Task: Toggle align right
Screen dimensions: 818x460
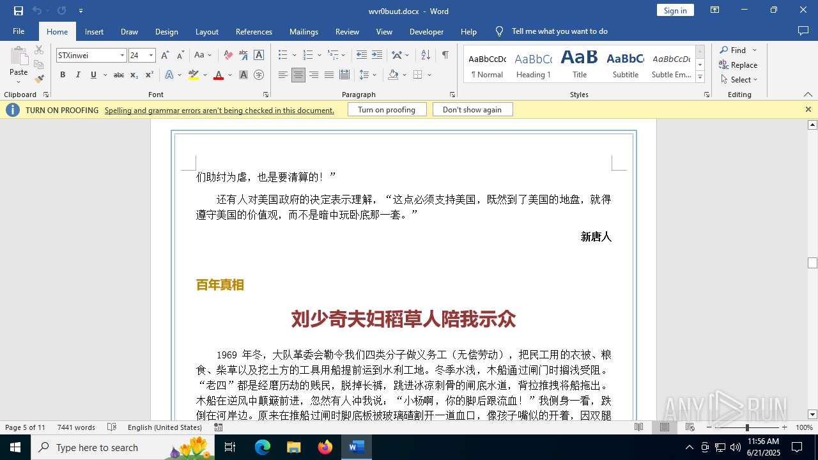Action: coord(313,75)
